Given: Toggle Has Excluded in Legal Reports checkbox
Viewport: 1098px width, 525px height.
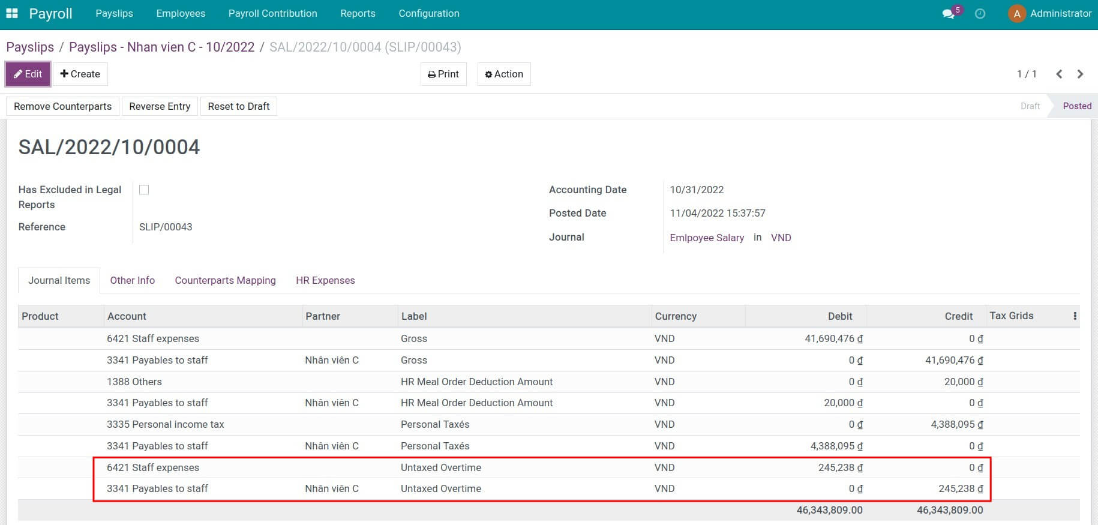Looking at the screenshot, I should click(144, 190).
